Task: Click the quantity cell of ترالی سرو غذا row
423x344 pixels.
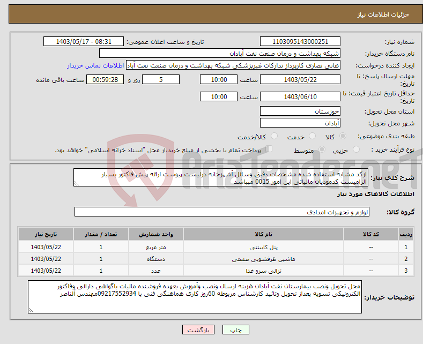Action: click(x=101, y=271)
